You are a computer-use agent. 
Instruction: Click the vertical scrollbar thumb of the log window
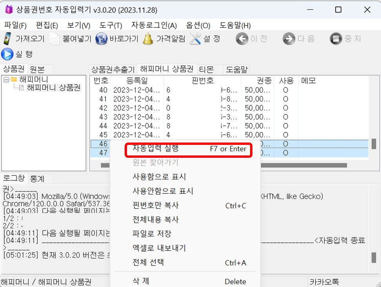[374, 257]
